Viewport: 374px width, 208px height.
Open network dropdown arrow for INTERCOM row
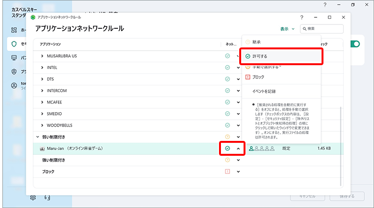[x=238, y=91]
